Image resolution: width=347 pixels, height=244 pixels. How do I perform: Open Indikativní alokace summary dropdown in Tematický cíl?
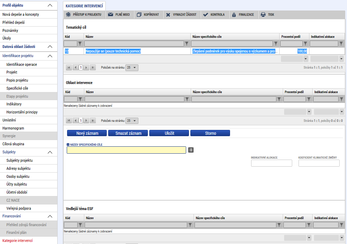341,59
